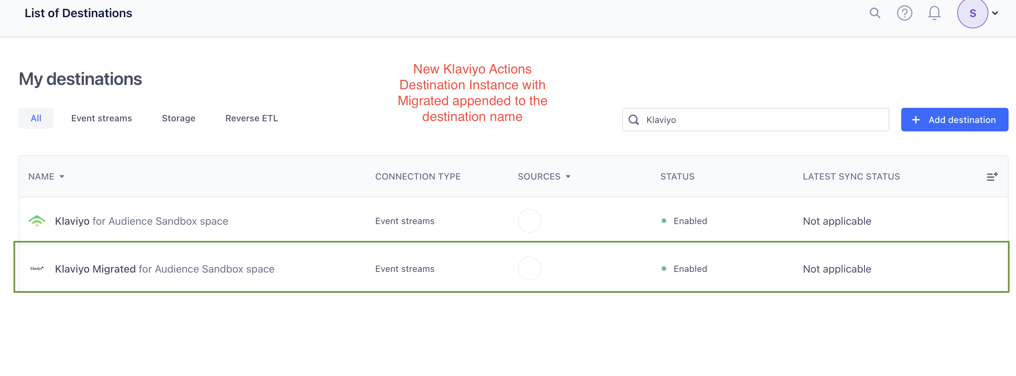The width and height of the screenshot is (1016, 376).
Task: Click the klaviyo icon beside Klaviyo Migrated
Action: pos(37,269)
